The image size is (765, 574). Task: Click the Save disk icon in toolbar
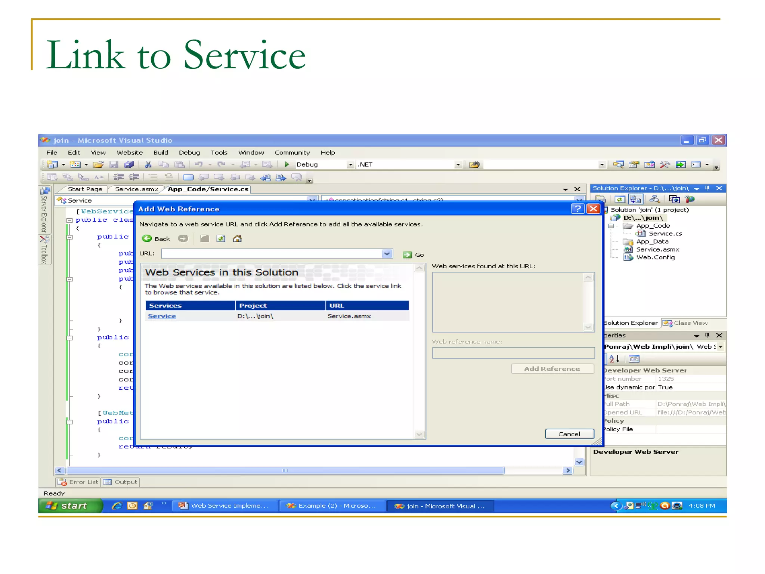coord(114,165)
